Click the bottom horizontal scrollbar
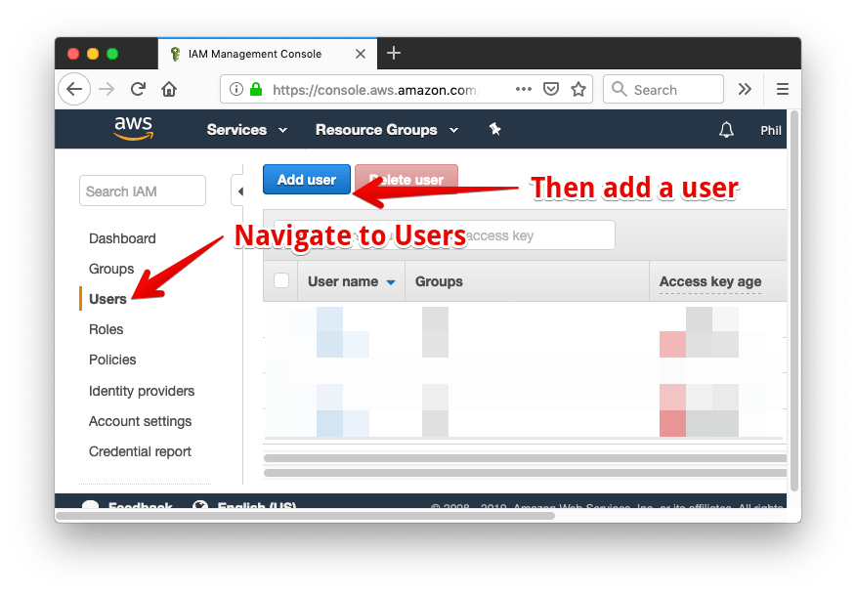 point(306,516)
